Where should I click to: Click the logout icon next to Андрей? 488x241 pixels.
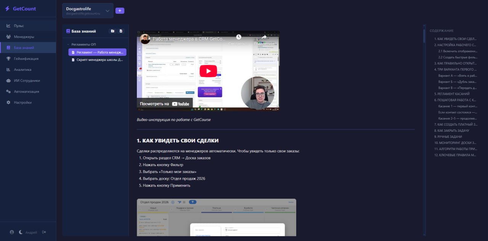44,232
